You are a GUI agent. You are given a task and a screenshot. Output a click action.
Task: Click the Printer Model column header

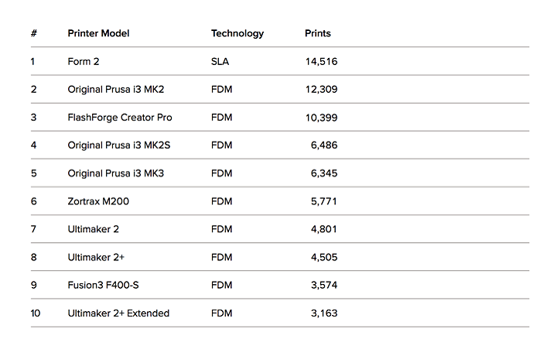point(98,33)
